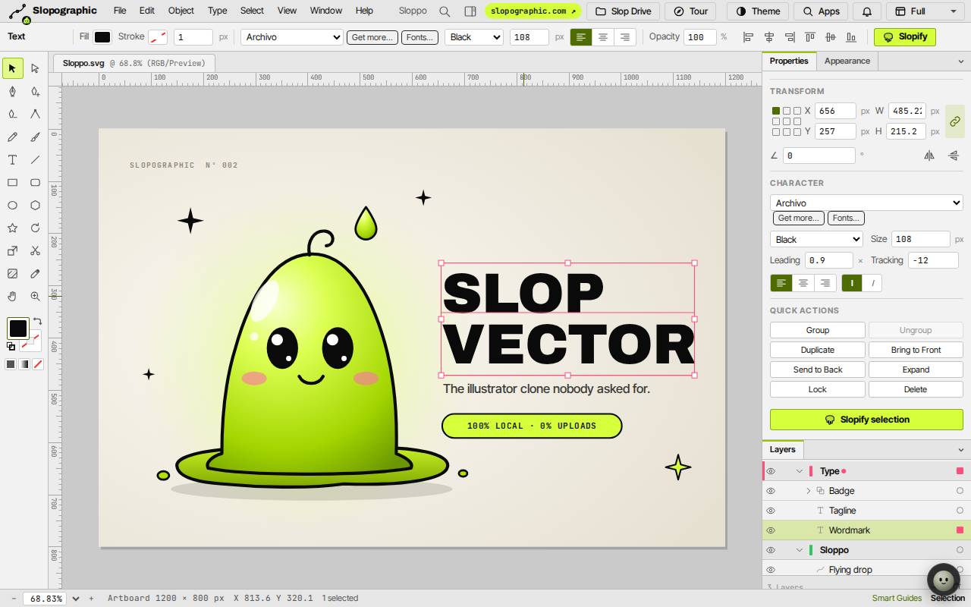Select the Paintbrush tool
Viewport: 971px width, 607px height.
[35, 137]
